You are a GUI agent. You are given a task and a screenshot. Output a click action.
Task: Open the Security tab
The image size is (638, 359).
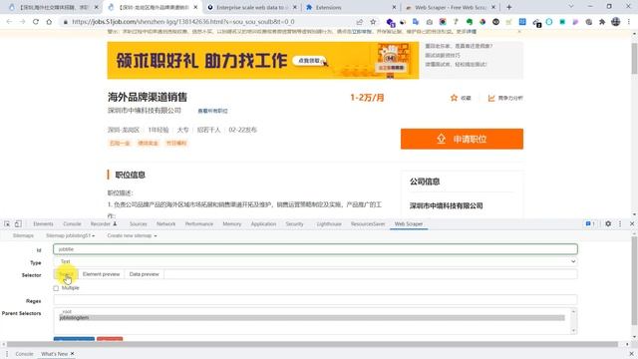[295, 223]
